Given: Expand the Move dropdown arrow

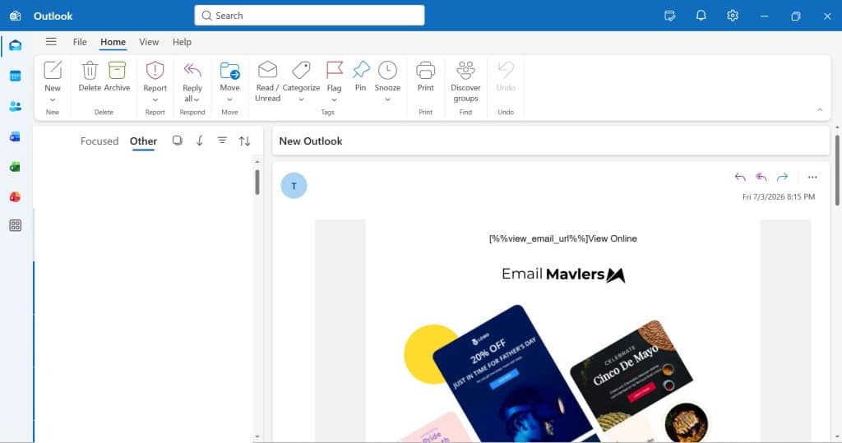Looking at the screenshot, I should tap(230, 100).
